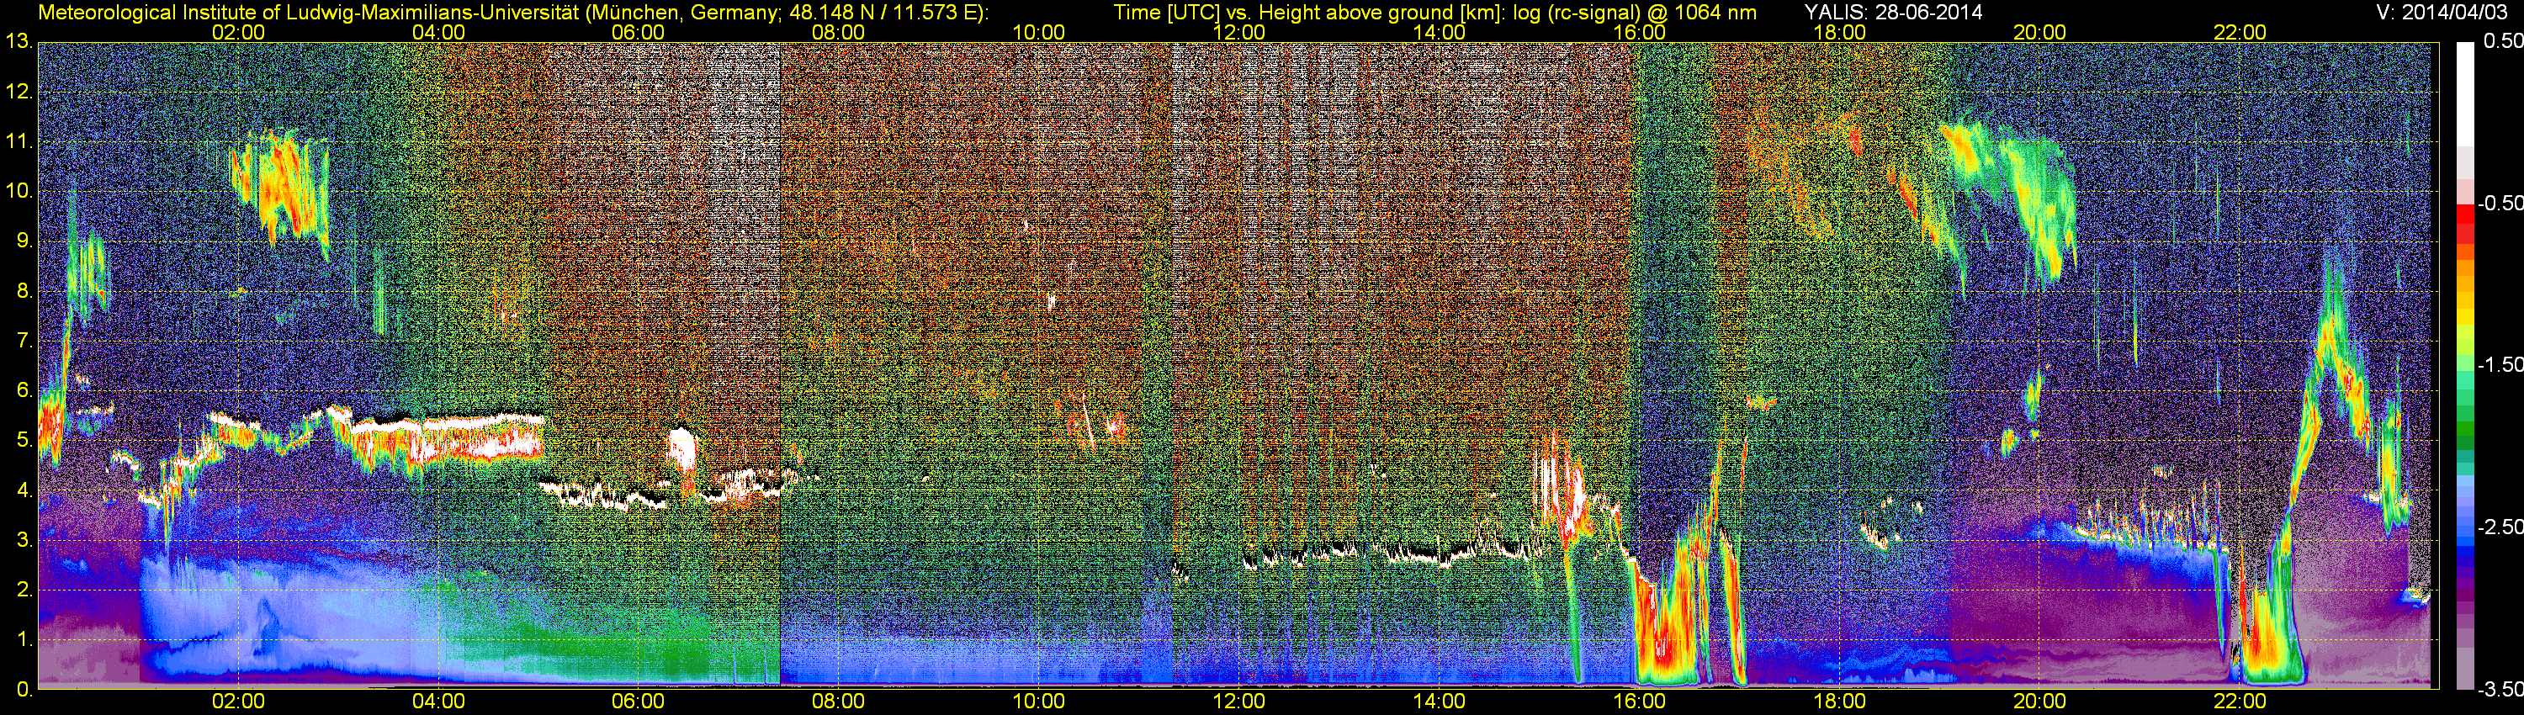Click the 22:00 label on the top time axis
This screenshot has width=2524, height=715.
2240,32
